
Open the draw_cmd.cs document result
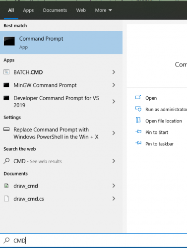tap(61, 199)
